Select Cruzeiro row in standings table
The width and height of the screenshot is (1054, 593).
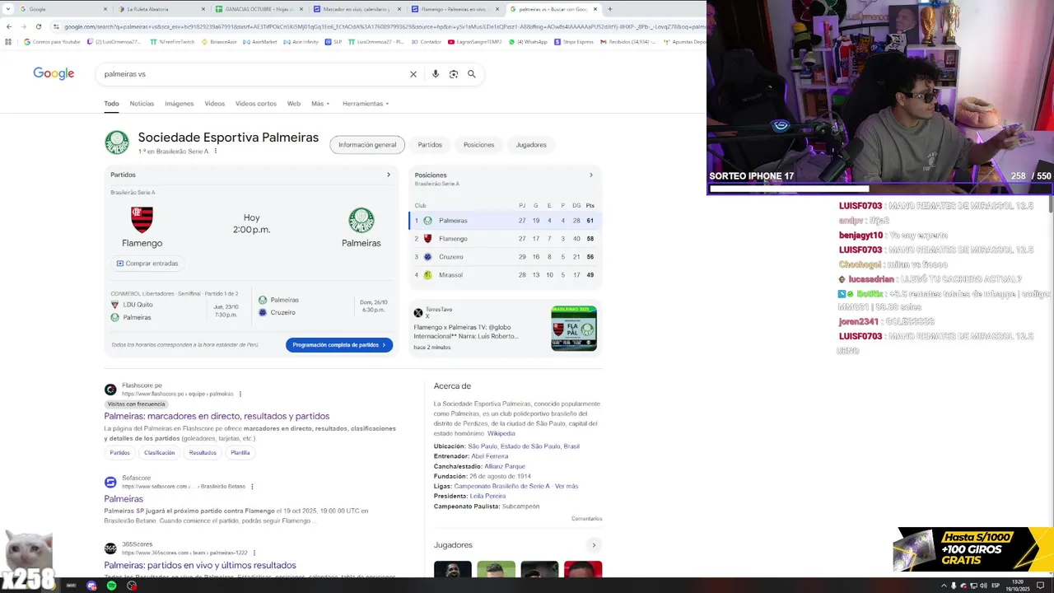click(x=505, y=257)
